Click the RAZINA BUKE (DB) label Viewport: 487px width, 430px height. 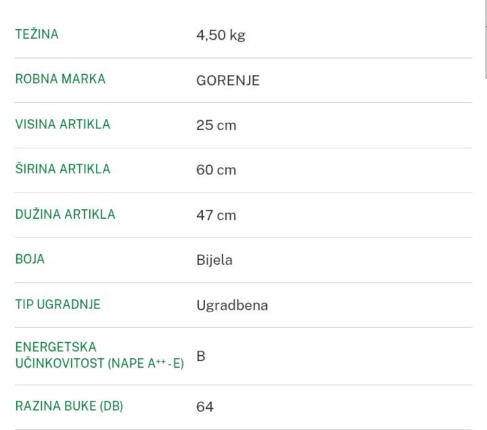point(69,406)
